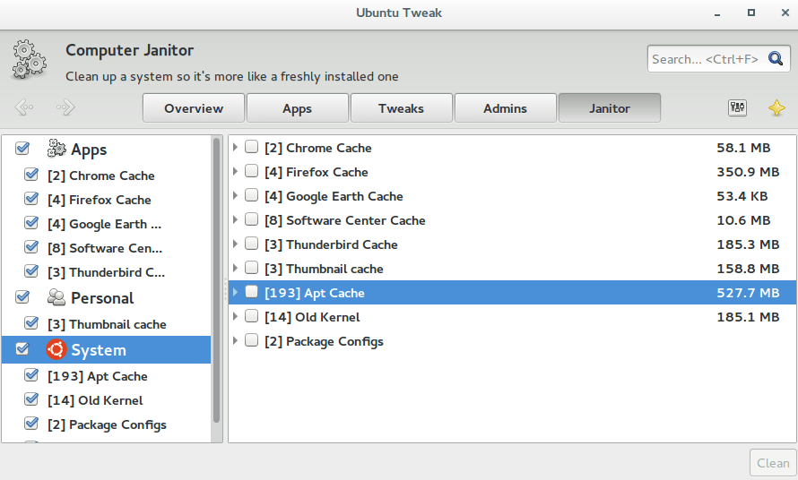Go back with the left arrow icon
This screenshot has width=798, height=480.
(24, 107)
